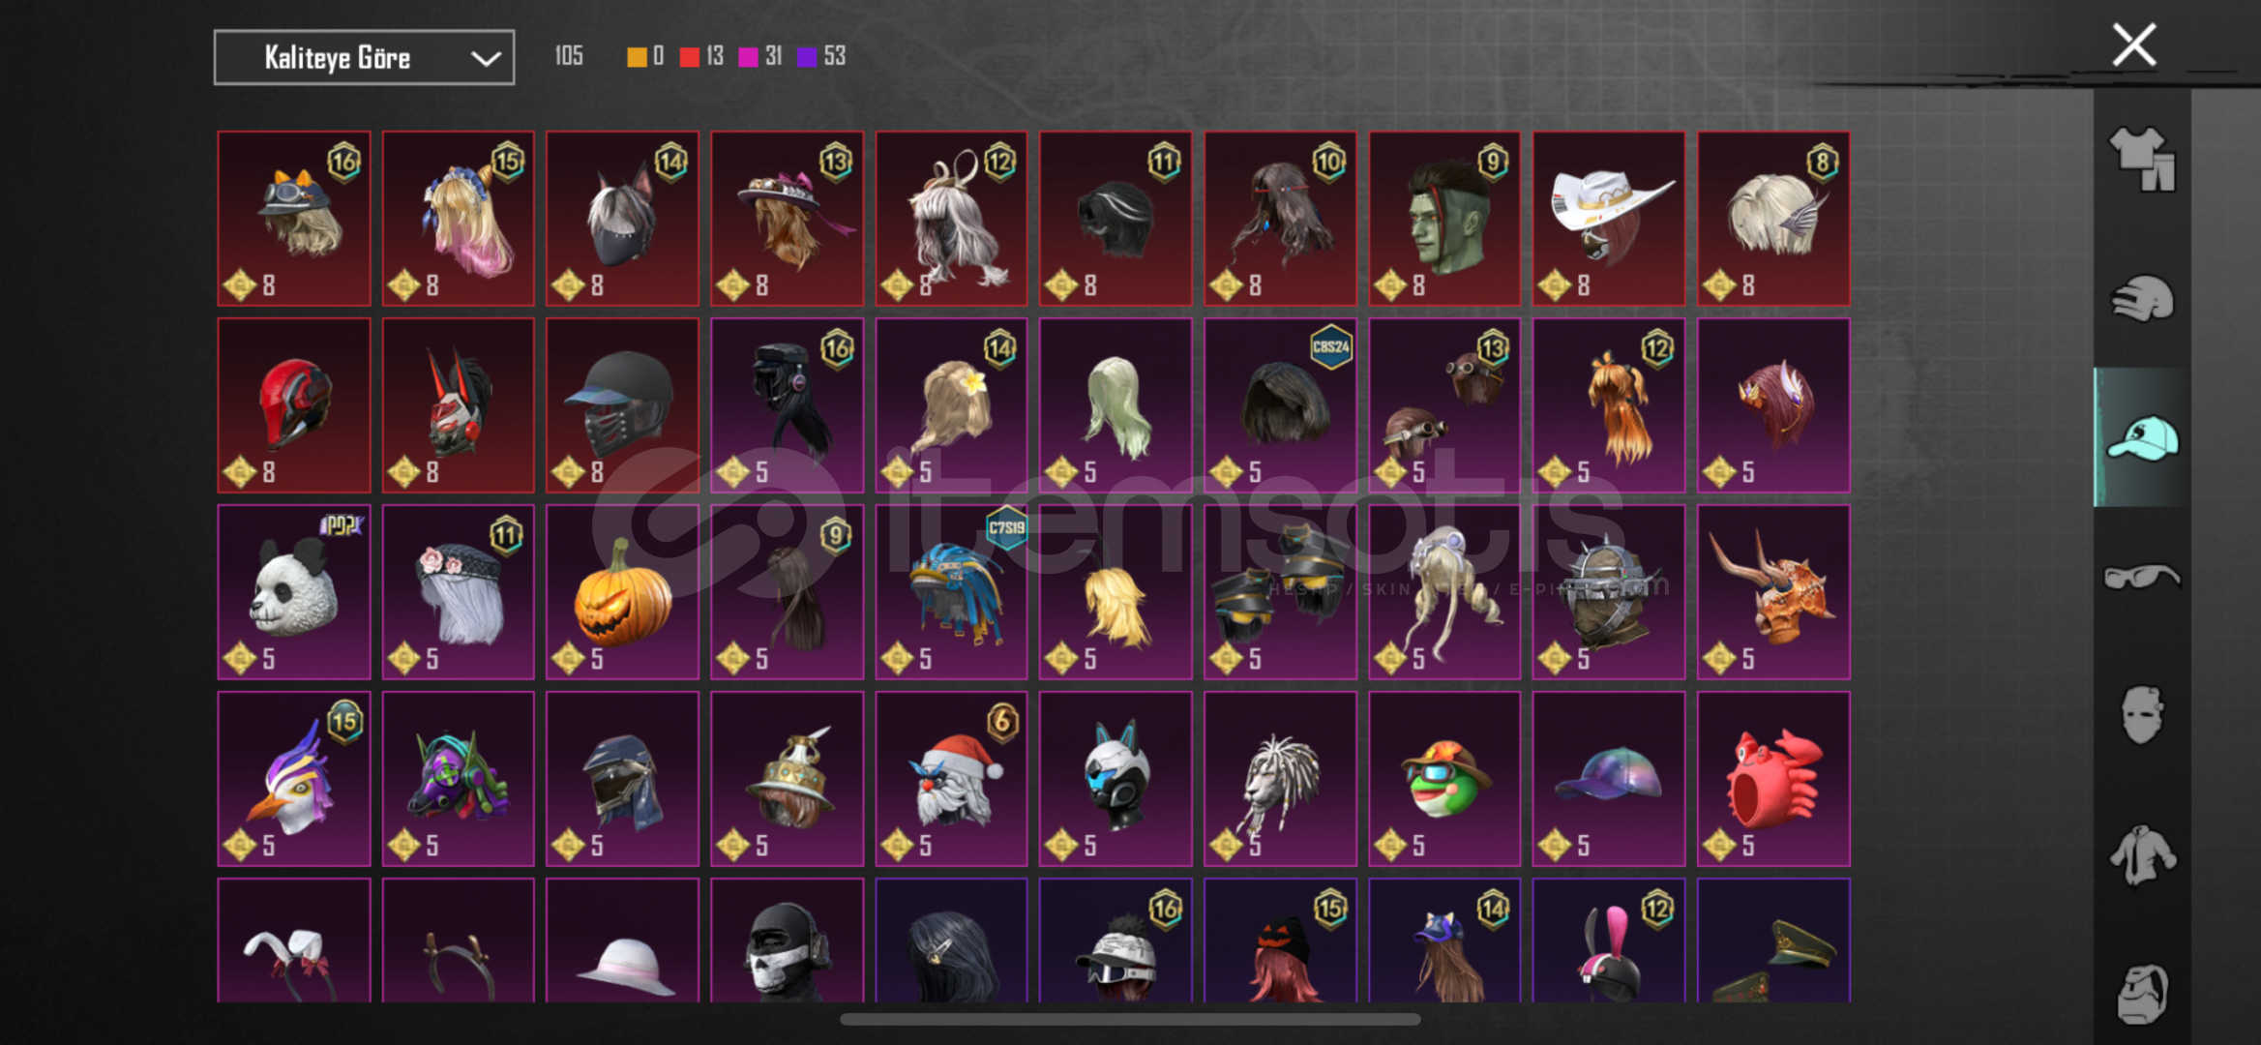Screen dimensions: 2261x1045
Task: Pick the Santa hat clown mask item
Action: 951,779
